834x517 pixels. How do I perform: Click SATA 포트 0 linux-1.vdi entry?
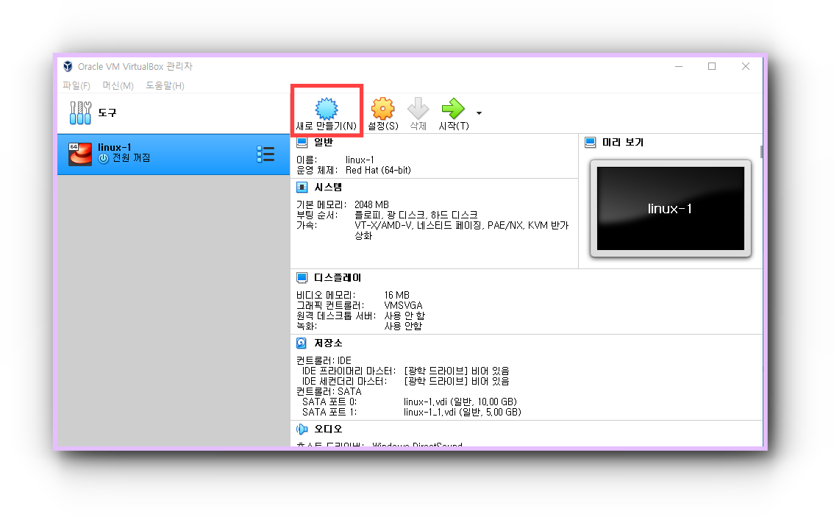(x=460, y=402)
